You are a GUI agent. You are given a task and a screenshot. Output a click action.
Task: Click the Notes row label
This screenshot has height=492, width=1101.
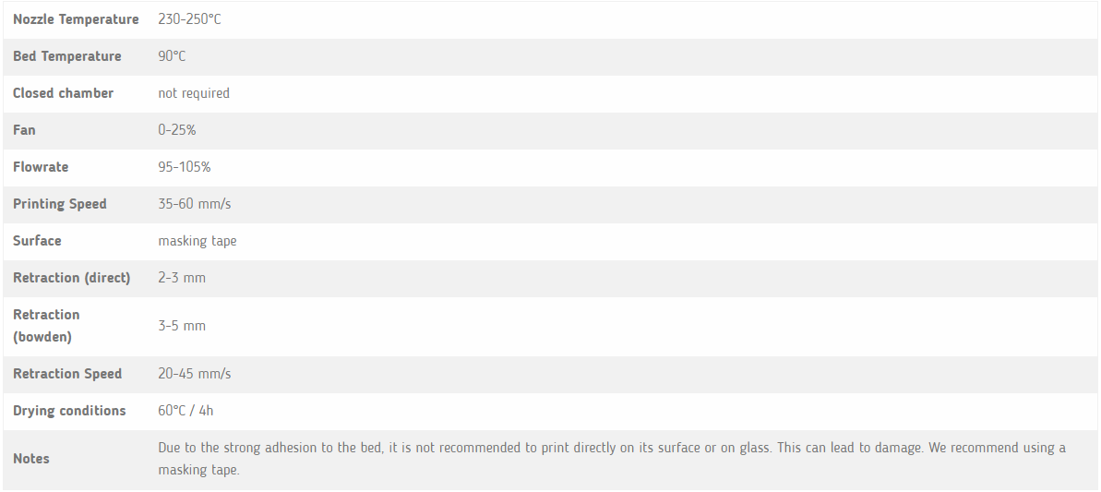[31, 459]
